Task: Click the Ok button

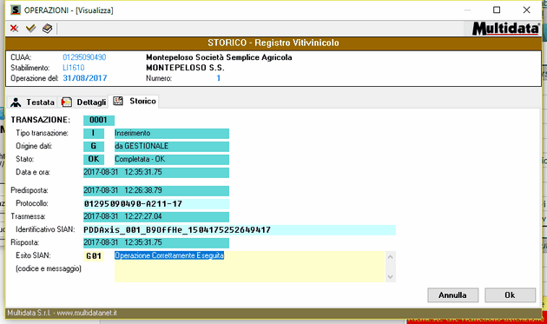Action: click(510, 295)
